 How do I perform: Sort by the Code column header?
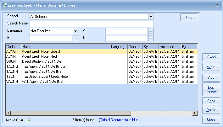coord(13,47)
